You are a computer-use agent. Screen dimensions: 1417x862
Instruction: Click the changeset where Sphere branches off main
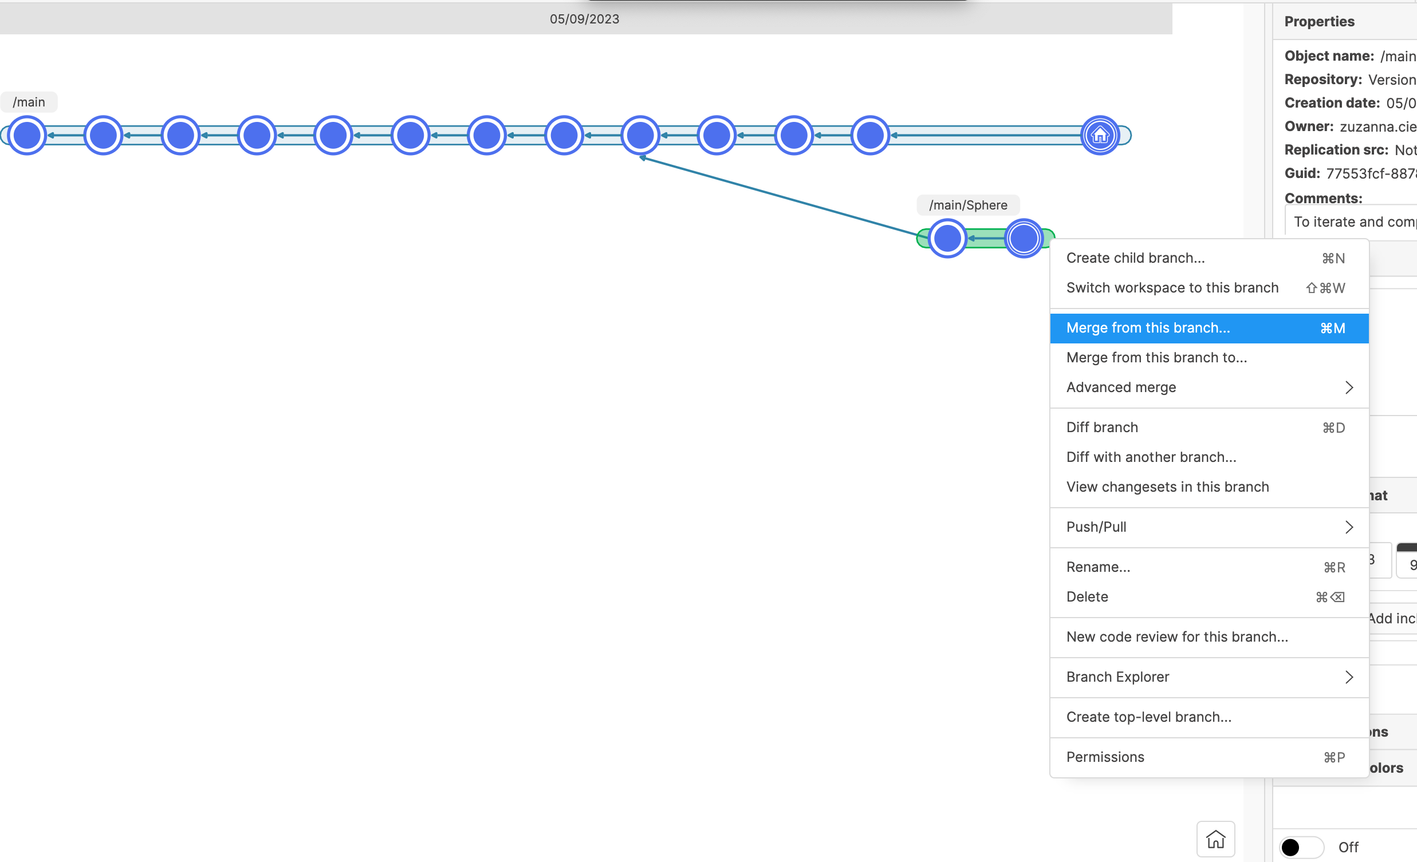click(640, 136)
